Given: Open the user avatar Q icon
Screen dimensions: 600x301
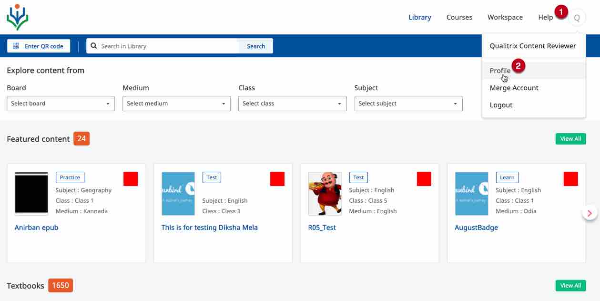Looking at the screenshot, I should [577, 18].
